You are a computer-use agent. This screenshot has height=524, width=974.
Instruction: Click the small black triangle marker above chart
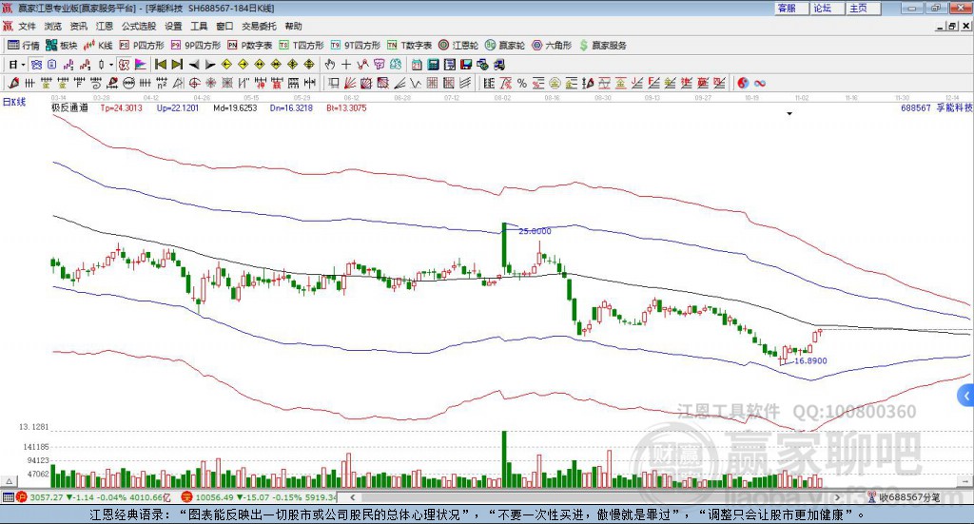pos(789,113)
